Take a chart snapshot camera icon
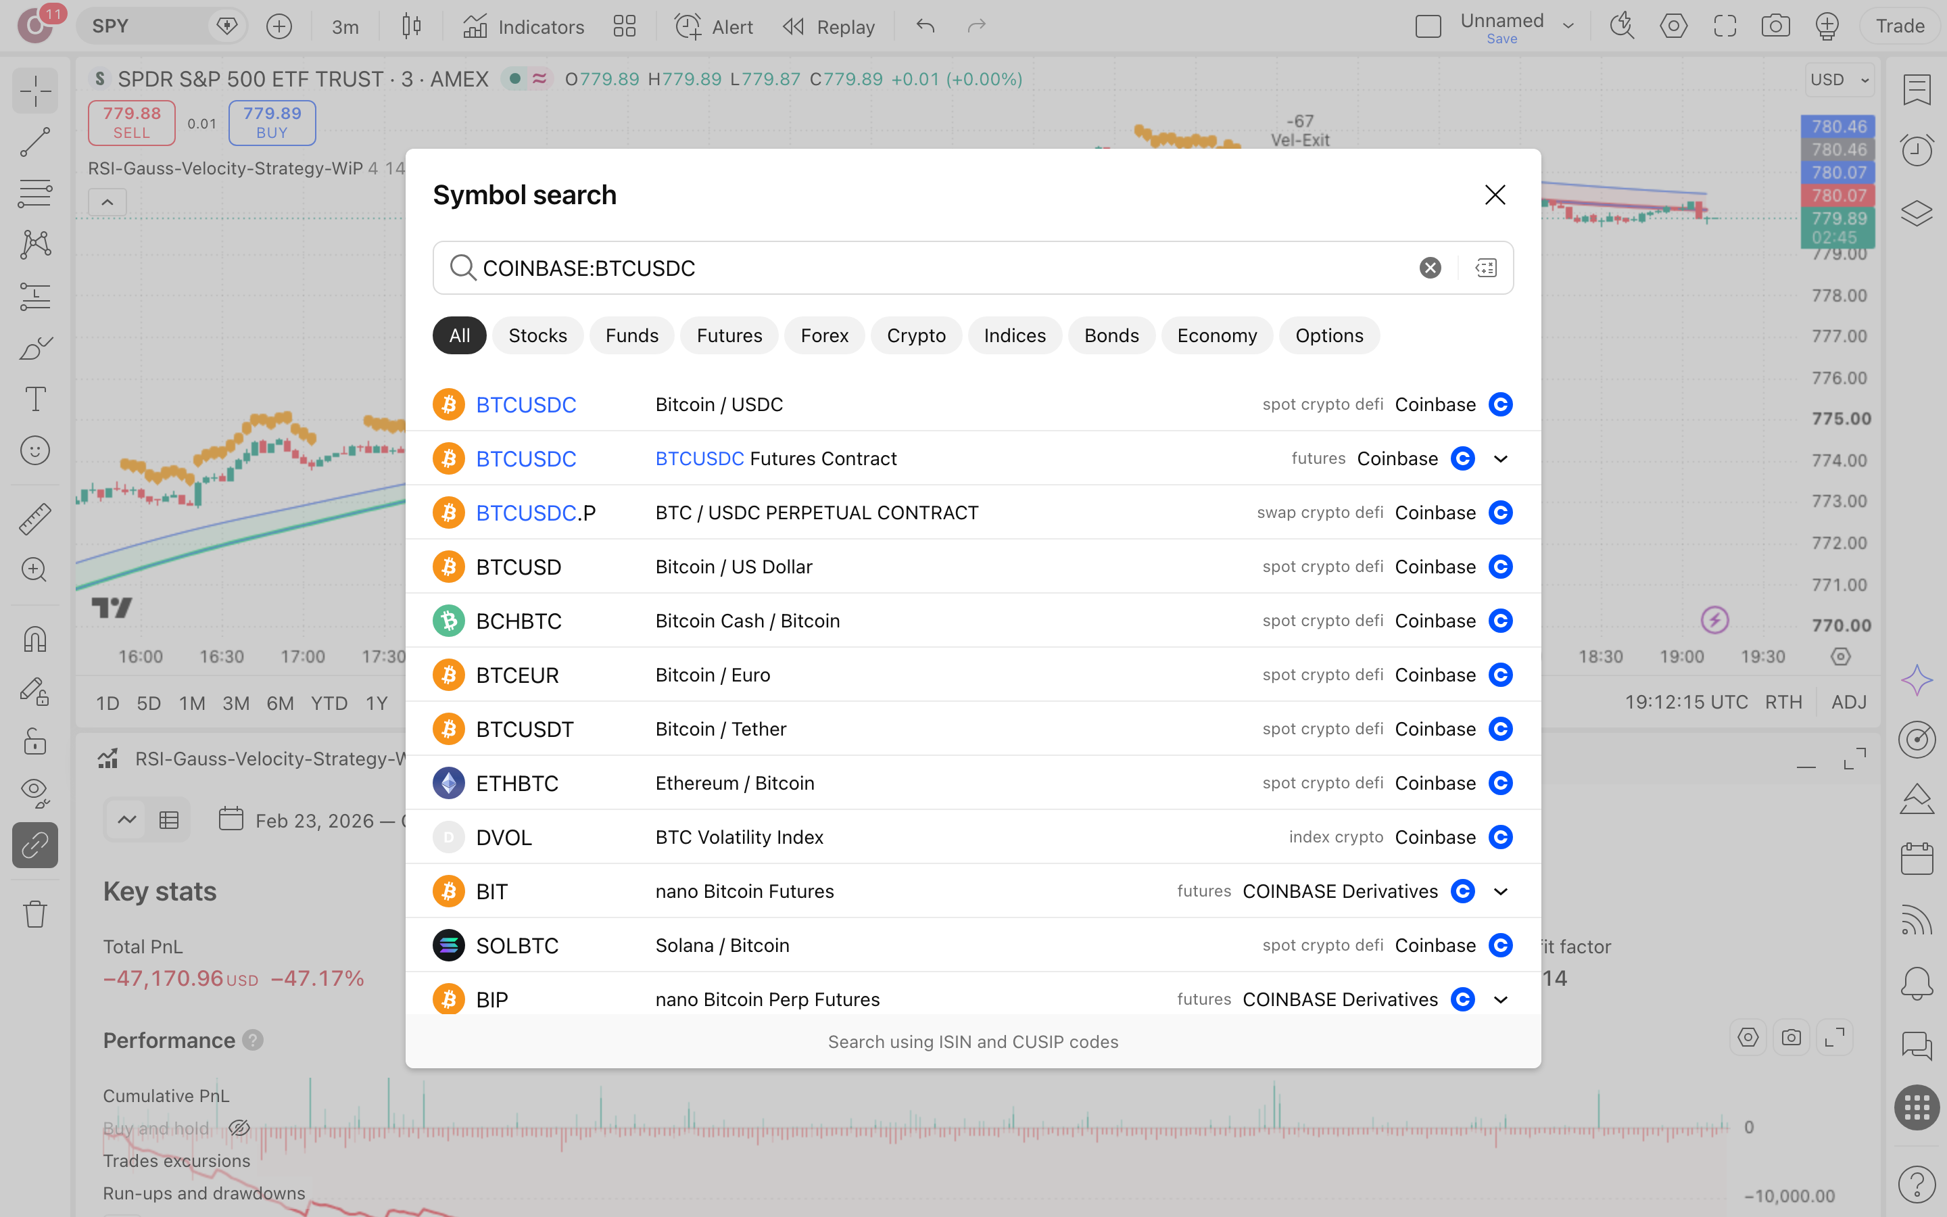The height and width of the screenshot is (1217, 1947). pos(1776,26)
